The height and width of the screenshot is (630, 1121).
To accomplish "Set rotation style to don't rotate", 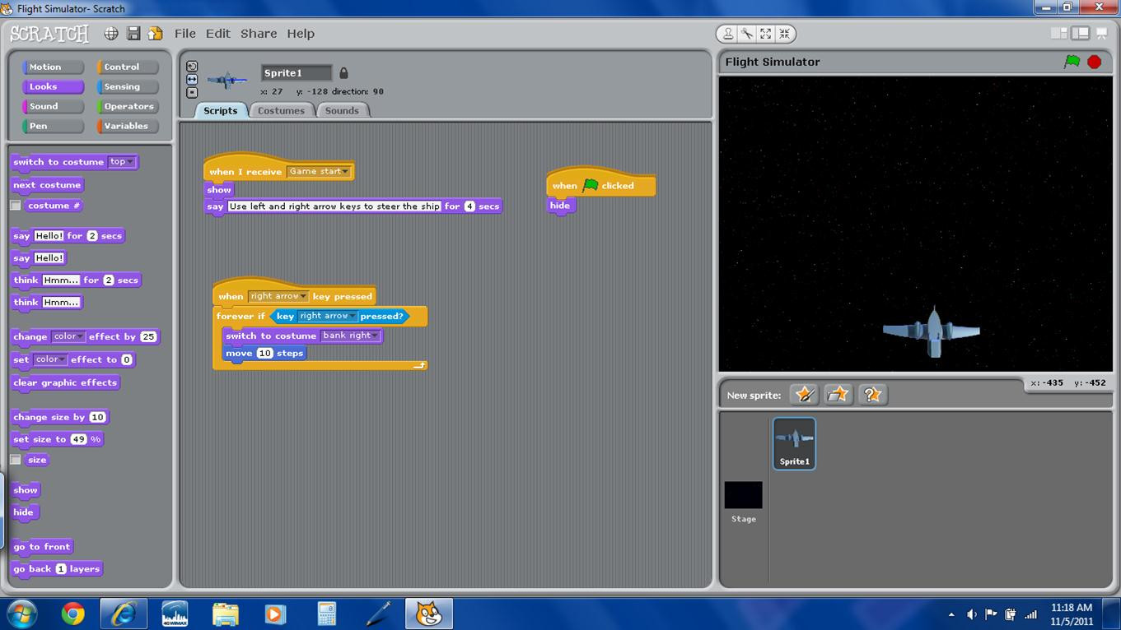I will click(192, 92).
